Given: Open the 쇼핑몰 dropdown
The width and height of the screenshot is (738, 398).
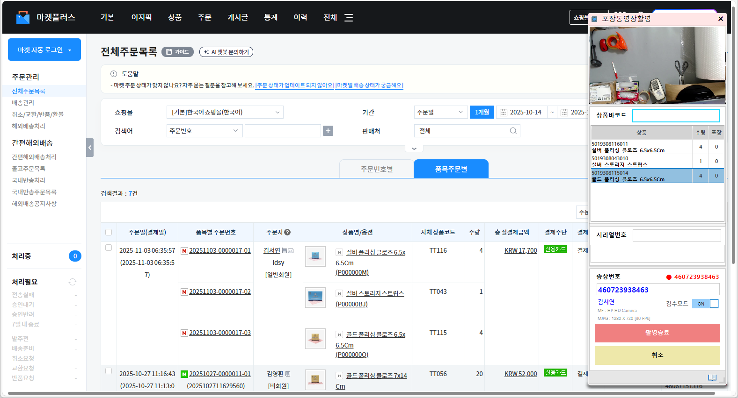Looking at the screenshot, I should pos(225,113).
